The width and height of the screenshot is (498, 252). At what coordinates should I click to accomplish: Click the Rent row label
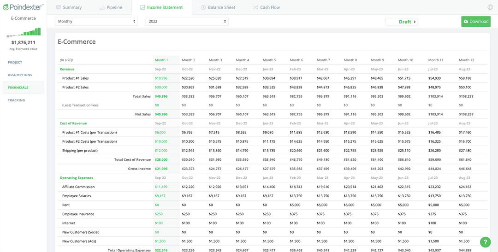coord(66,205)
